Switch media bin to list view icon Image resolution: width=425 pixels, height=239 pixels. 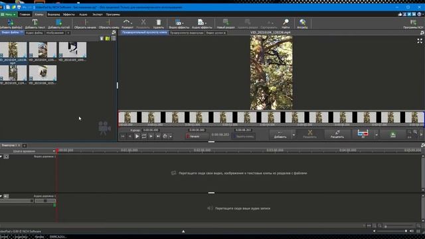click(114, 39)
